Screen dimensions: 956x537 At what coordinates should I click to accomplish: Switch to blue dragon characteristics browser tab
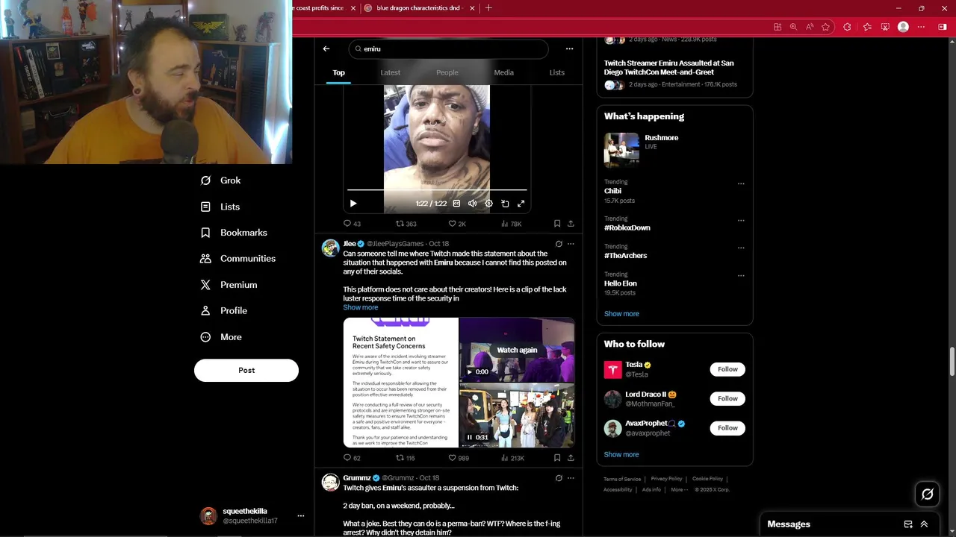coord(418,8)
